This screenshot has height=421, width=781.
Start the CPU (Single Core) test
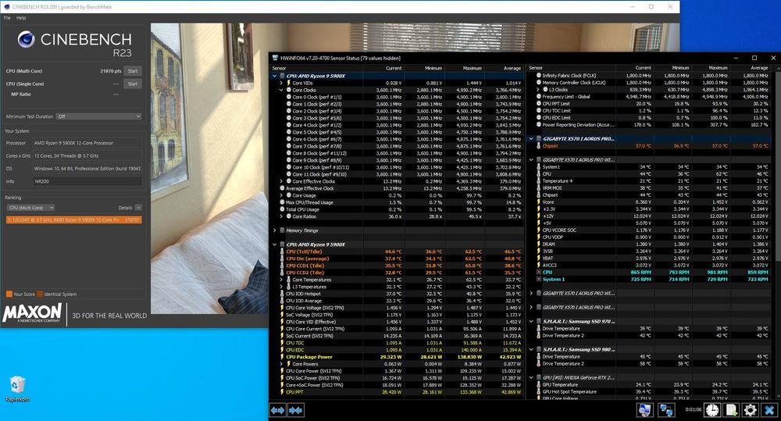point(133,84)
